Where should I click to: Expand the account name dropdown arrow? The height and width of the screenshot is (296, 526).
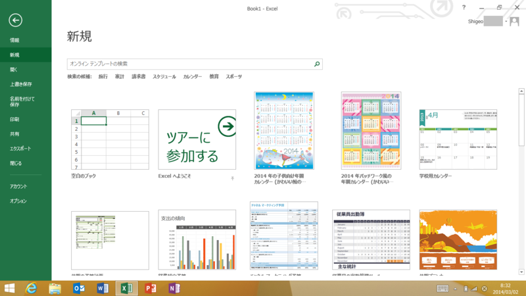506,22
